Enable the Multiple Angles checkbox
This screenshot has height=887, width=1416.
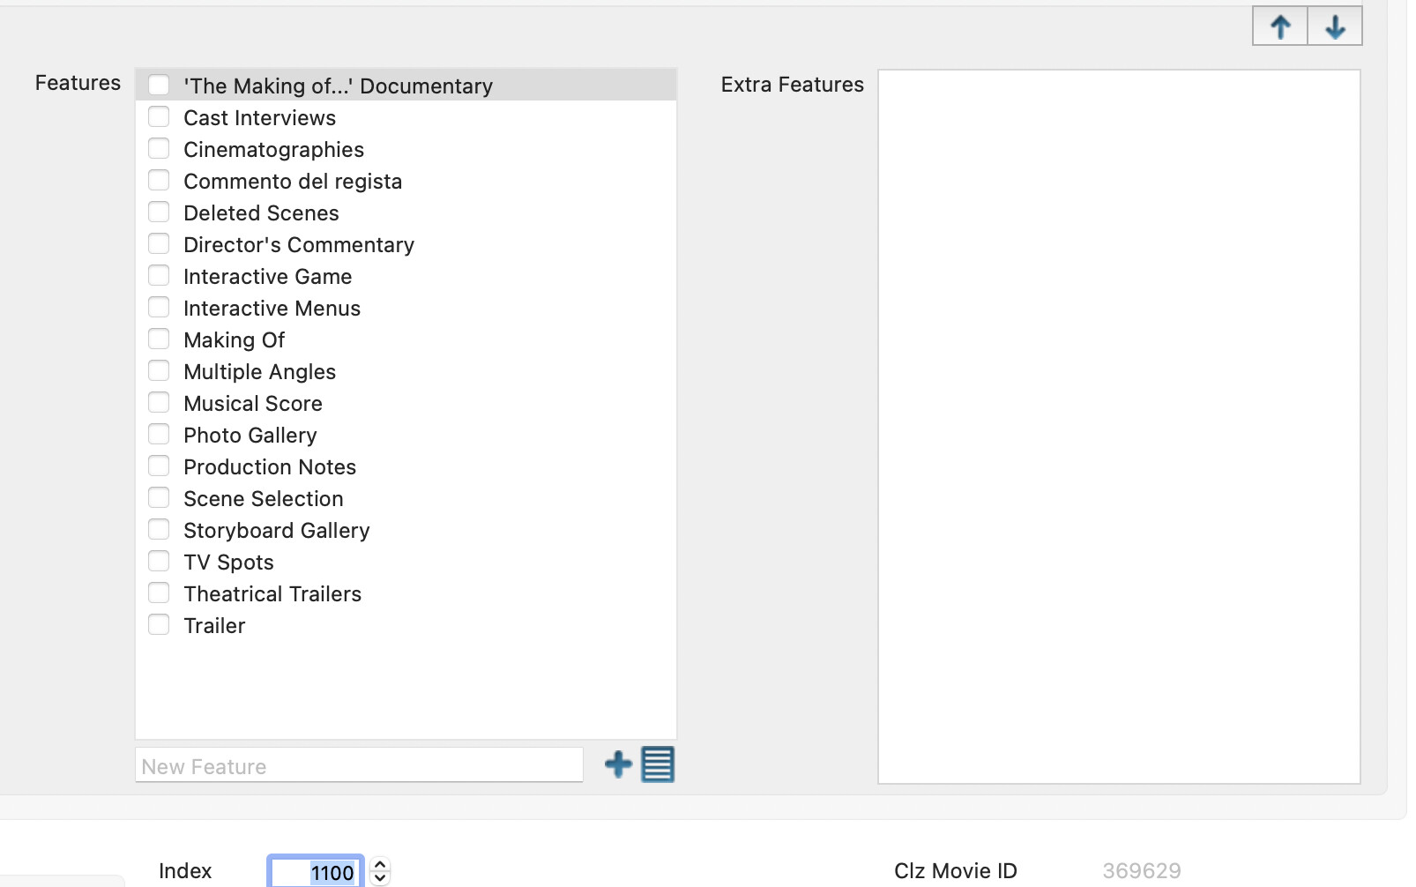(x=159, y=371)
